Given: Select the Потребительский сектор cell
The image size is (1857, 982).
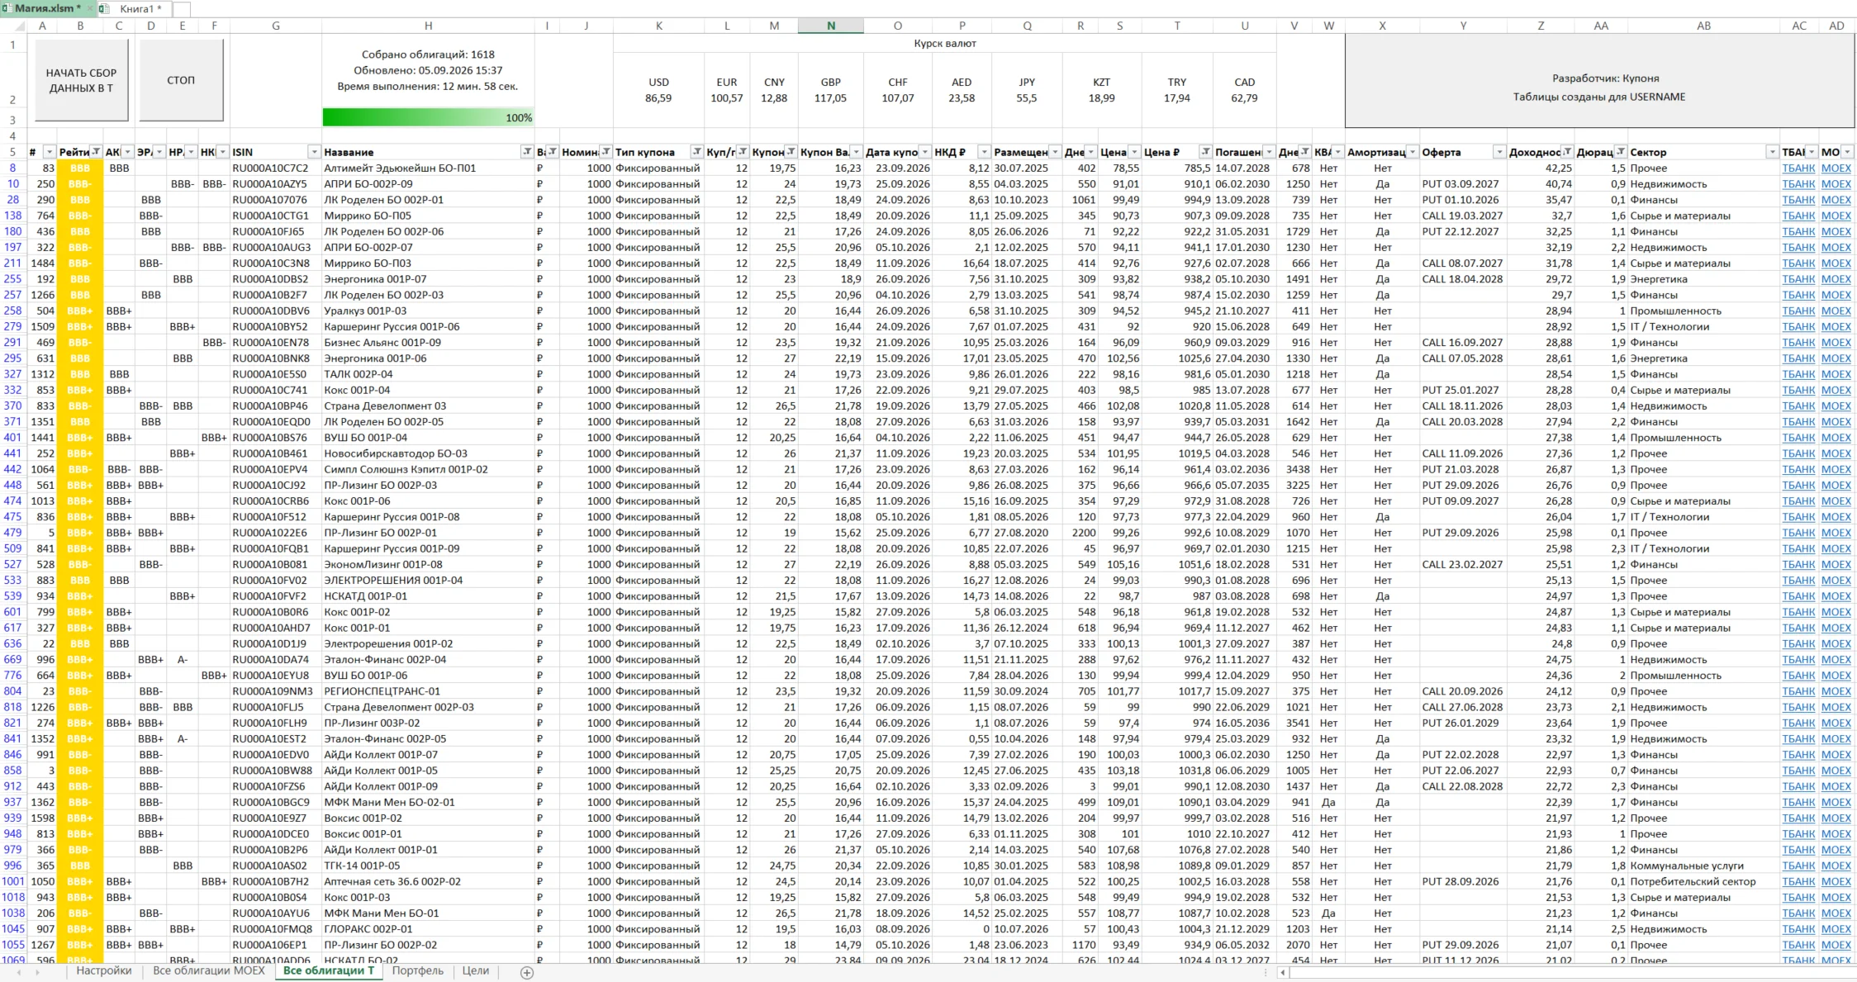Looking at the screenshot, I should (1703, 881).
